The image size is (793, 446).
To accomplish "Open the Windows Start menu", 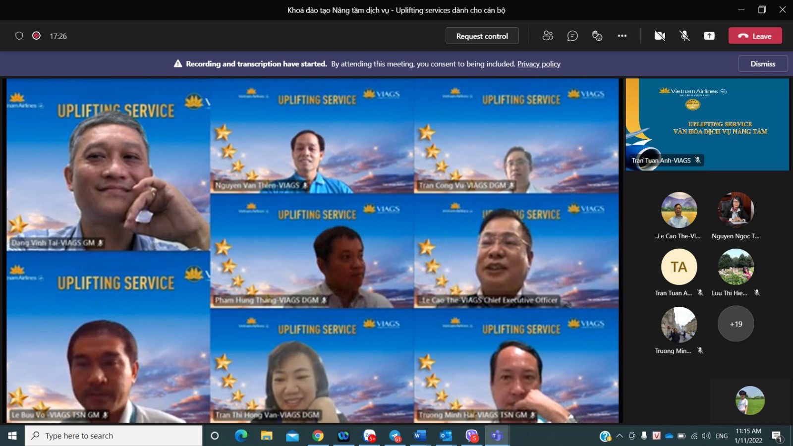I will [12, 436].
